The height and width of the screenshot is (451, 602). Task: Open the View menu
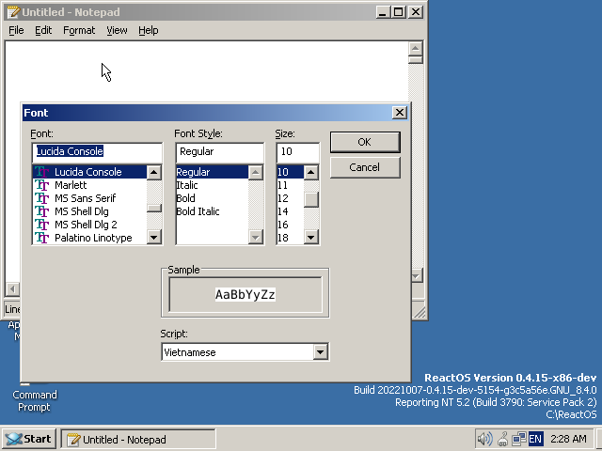(x=117, y=30)
